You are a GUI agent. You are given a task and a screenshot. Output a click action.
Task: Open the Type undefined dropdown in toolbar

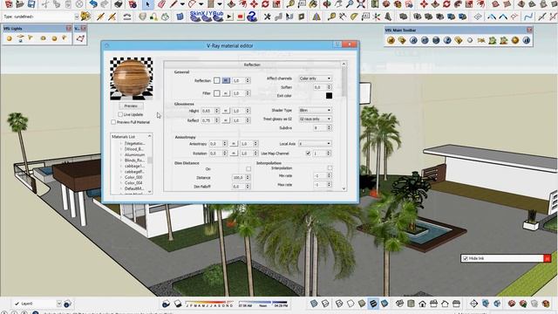click(x=77, y=17)
